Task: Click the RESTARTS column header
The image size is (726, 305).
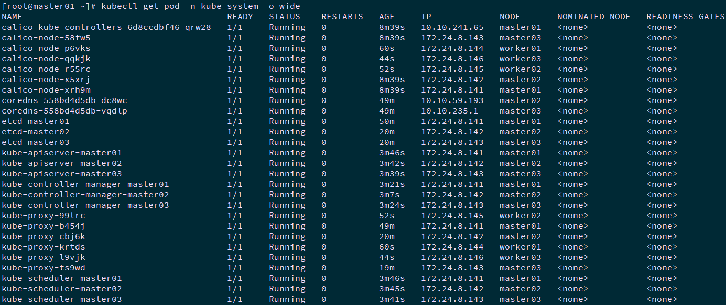Action: click(x=342, y=17)
